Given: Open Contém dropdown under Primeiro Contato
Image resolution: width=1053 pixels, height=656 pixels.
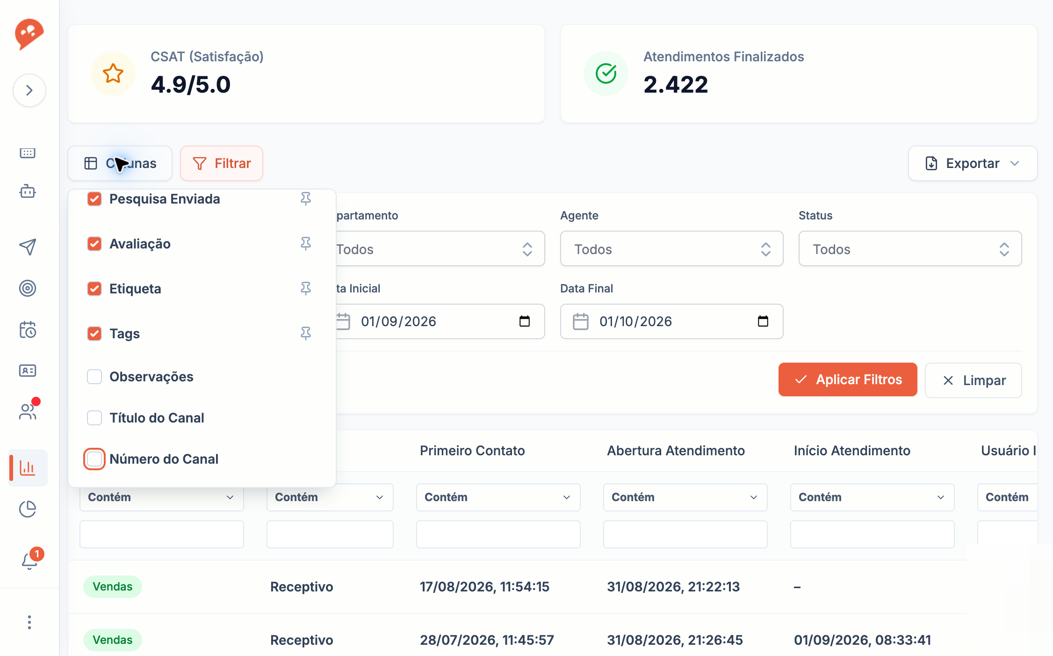Looking at the screenshot, I should (x=498, y=497).
